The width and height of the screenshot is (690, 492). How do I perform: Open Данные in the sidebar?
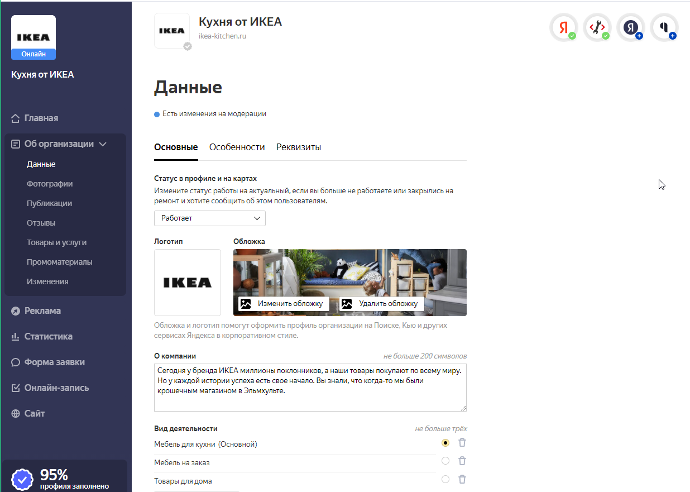point(41,164)
